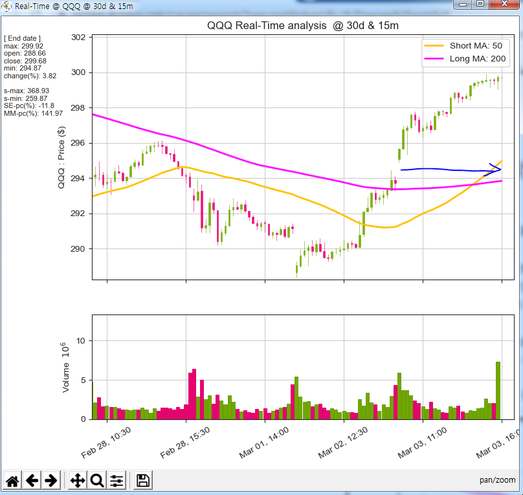Viewport: 523px width, 495px height.
Task: Click the 's-min: 259.87' stat text
Action: (25, 98)
